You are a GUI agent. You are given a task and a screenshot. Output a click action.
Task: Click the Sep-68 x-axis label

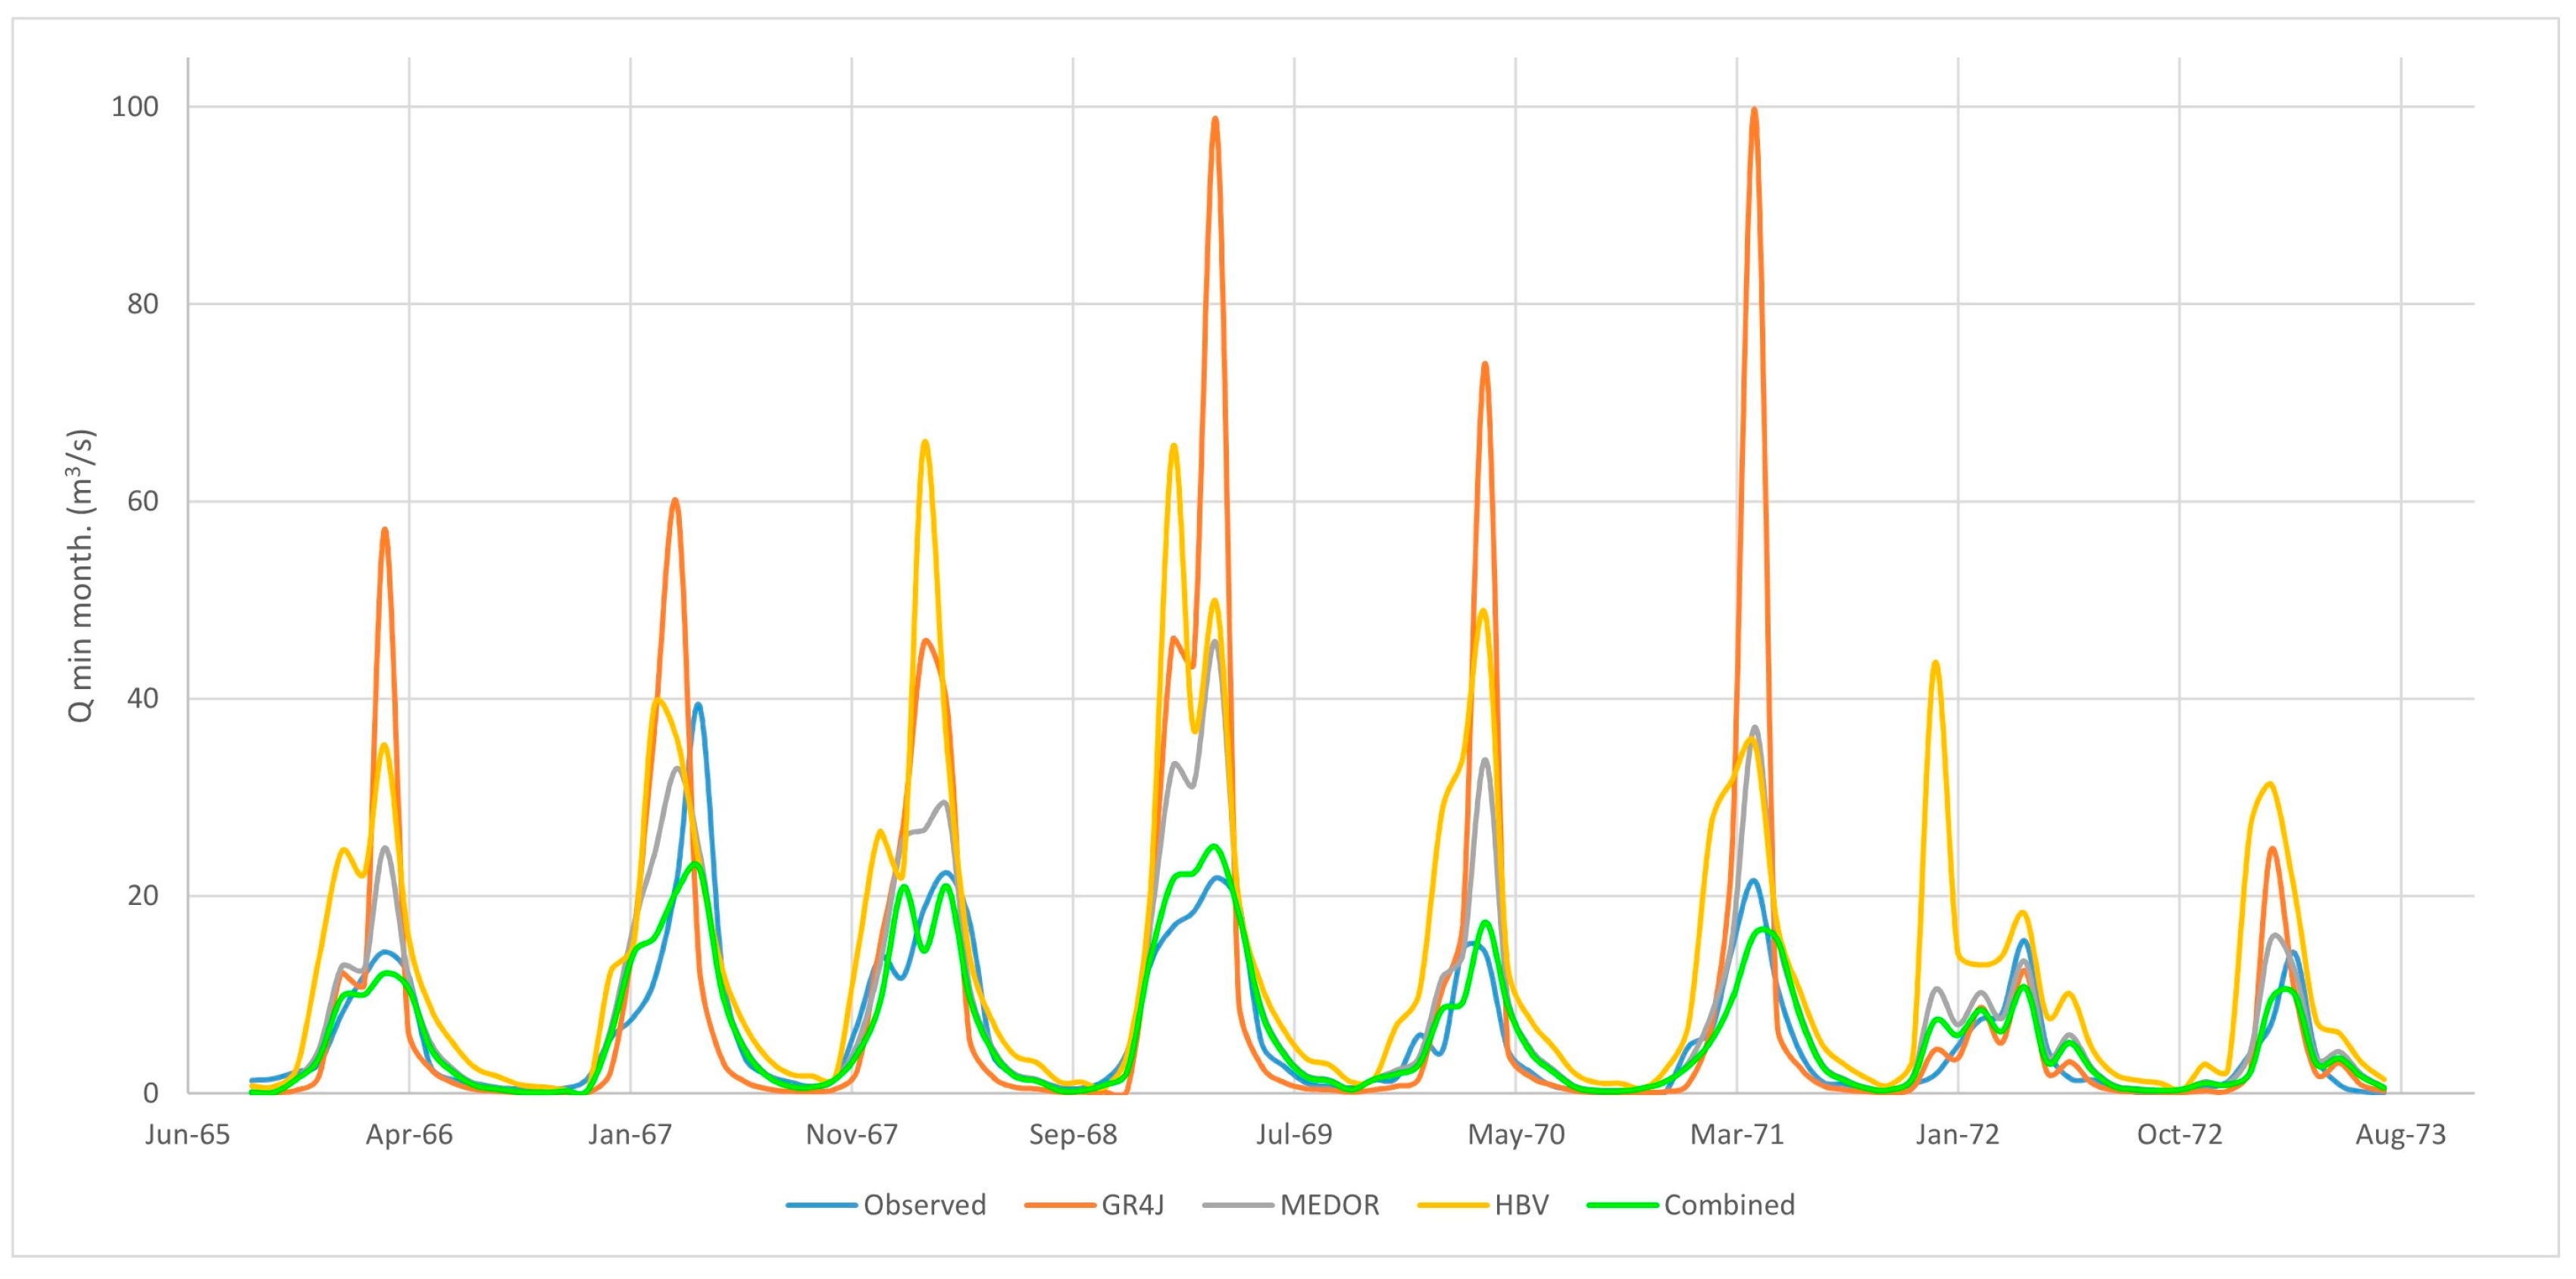pyautogui.click(x=1073, y=1135)
